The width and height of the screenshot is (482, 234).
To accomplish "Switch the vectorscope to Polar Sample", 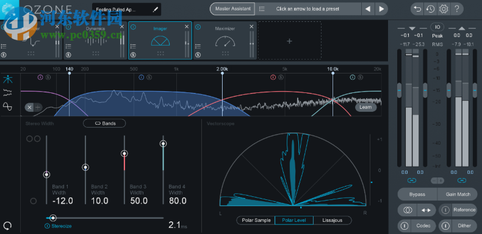I will [x=256, y=220].
